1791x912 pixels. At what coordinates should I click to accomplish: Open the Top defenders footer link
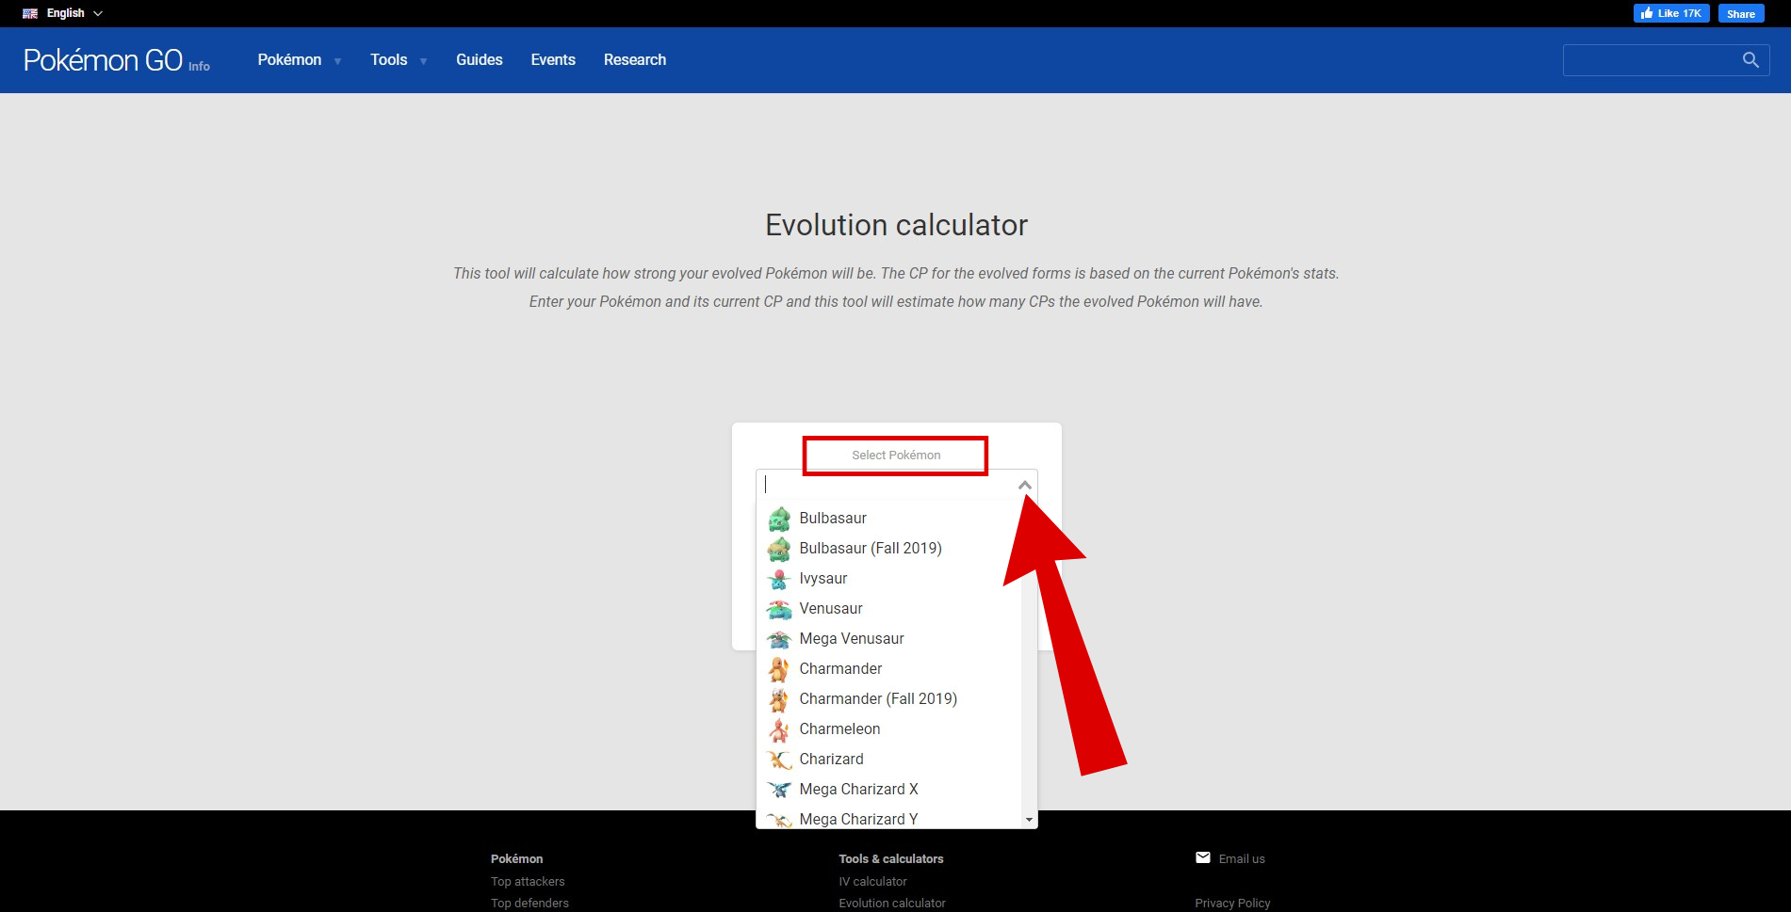click(x=529, y=904)
